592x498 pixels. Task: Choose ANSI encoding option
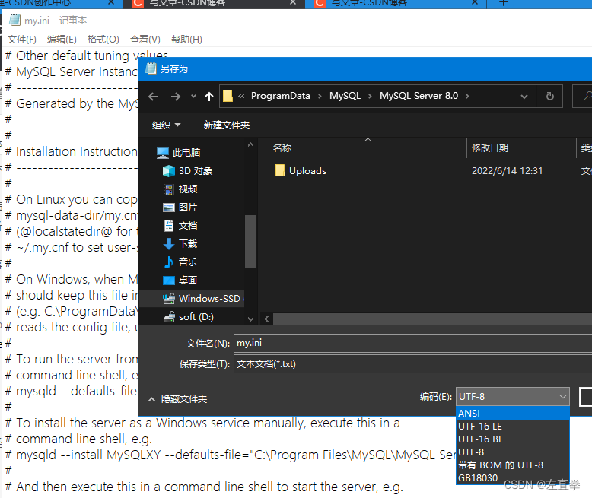[x=512, y=414]
